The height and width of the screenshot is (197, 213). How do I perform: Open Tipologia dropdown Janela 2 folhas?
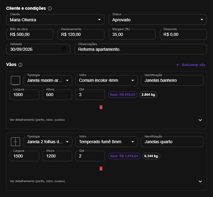48,142
